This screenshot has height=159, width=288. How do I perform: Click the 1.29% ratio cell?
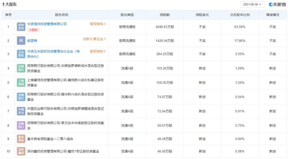[240, 68]
